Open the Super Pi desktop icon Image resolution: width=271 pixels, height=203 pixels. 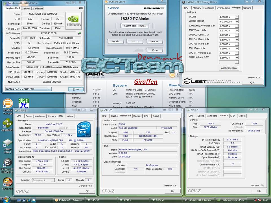pos(24,103)
